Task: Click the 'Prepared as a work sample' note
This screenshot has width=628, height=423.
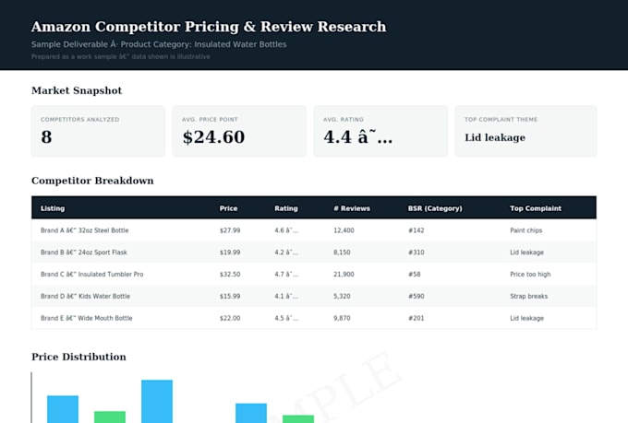Action: (x=121, y=57)
